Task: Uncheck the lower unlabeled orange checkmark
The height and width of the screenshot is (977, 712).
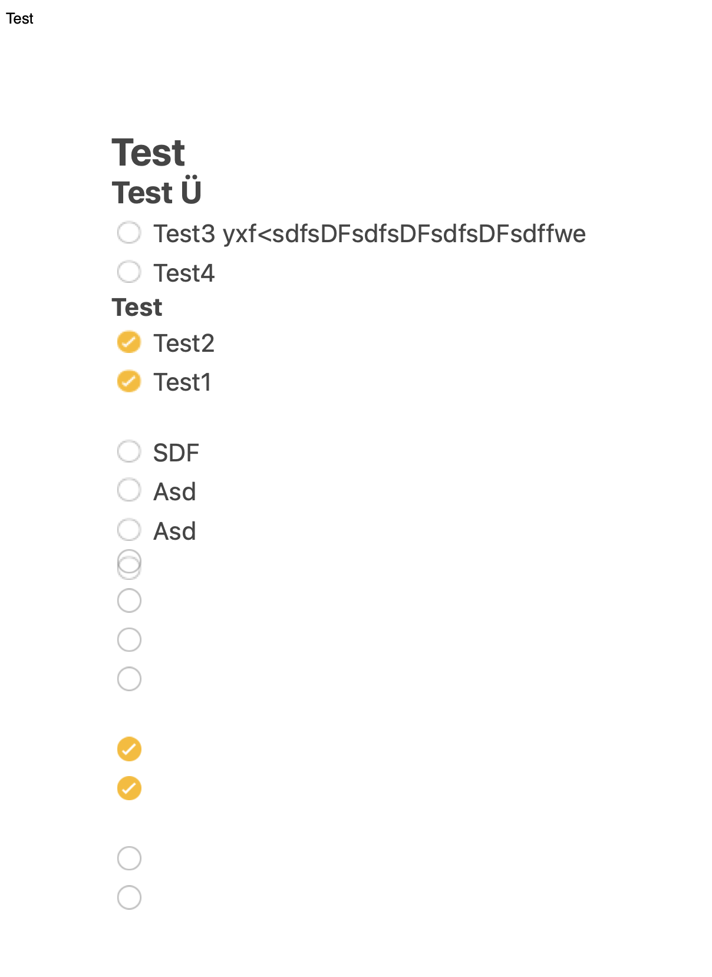Action: [129, 788]
